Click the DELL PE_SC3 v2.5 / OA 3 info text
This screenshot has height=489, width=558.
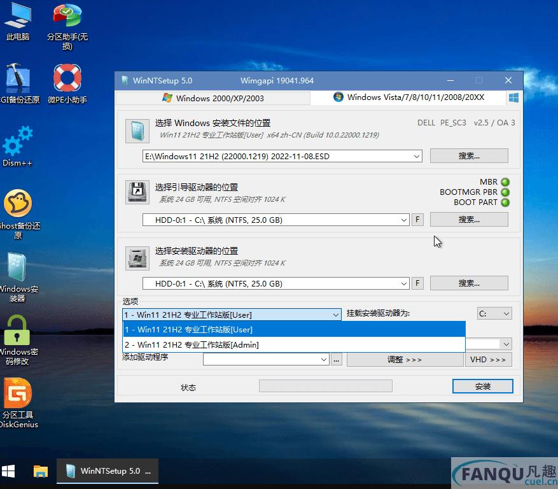click(466, 123)
